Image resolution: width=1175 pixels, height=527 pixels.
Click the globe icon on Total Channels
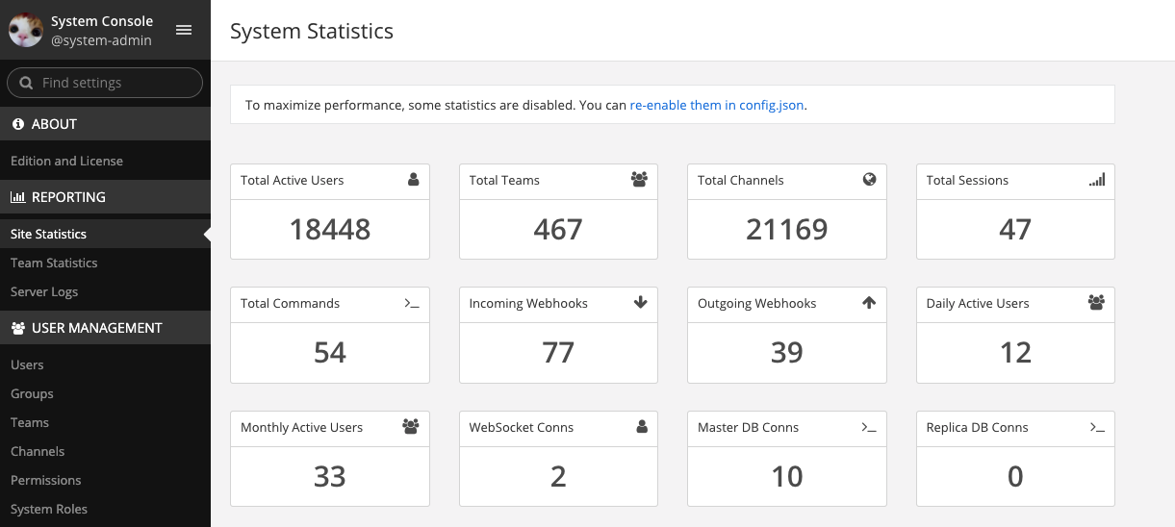(869, 179)
